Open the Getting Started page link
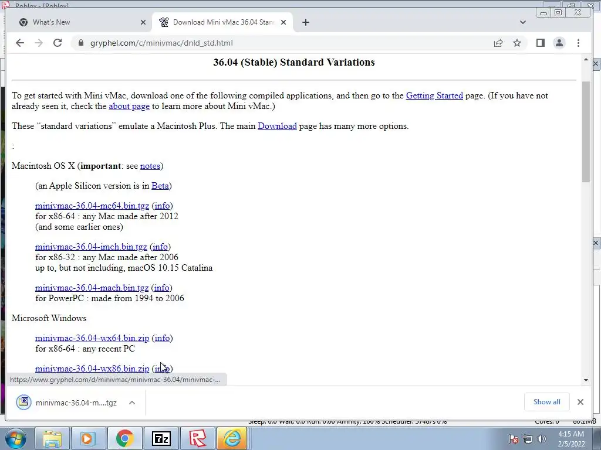The height and width of the screenshot is (450, 601). pyautogui.click(x=434, y=96)
